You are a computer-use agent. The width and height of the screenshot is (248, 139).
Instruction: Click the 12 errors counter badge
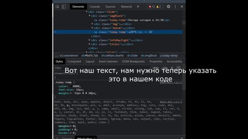152,7
